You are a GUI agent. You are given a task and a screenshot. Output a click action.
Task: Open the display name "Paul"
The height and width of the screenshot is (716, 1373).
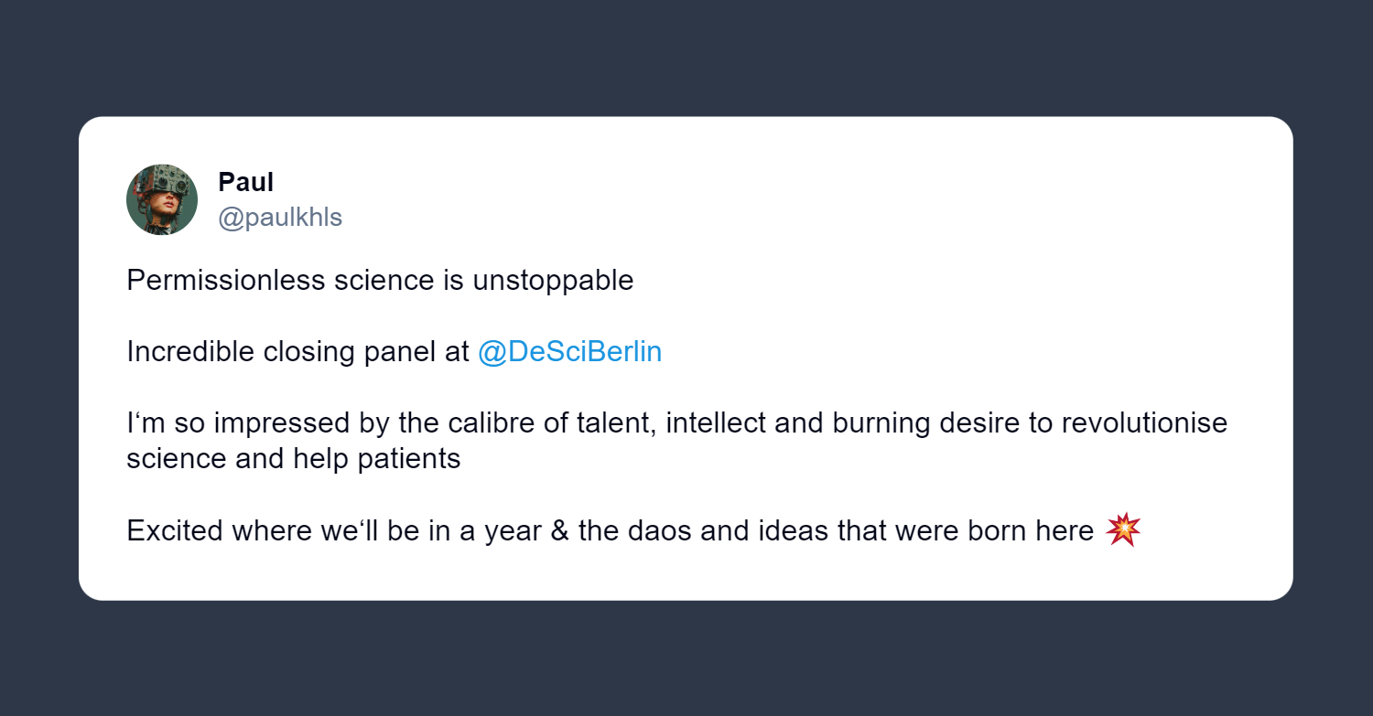coord(245,182)
